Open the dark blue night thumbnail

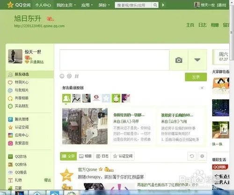point(220,108)
